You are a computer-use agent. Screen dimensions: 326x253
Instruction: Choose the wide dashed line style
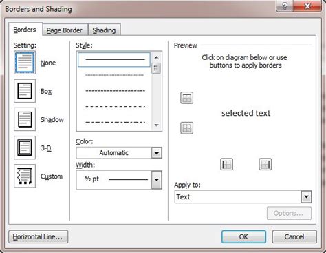click(x=115, y=106)
